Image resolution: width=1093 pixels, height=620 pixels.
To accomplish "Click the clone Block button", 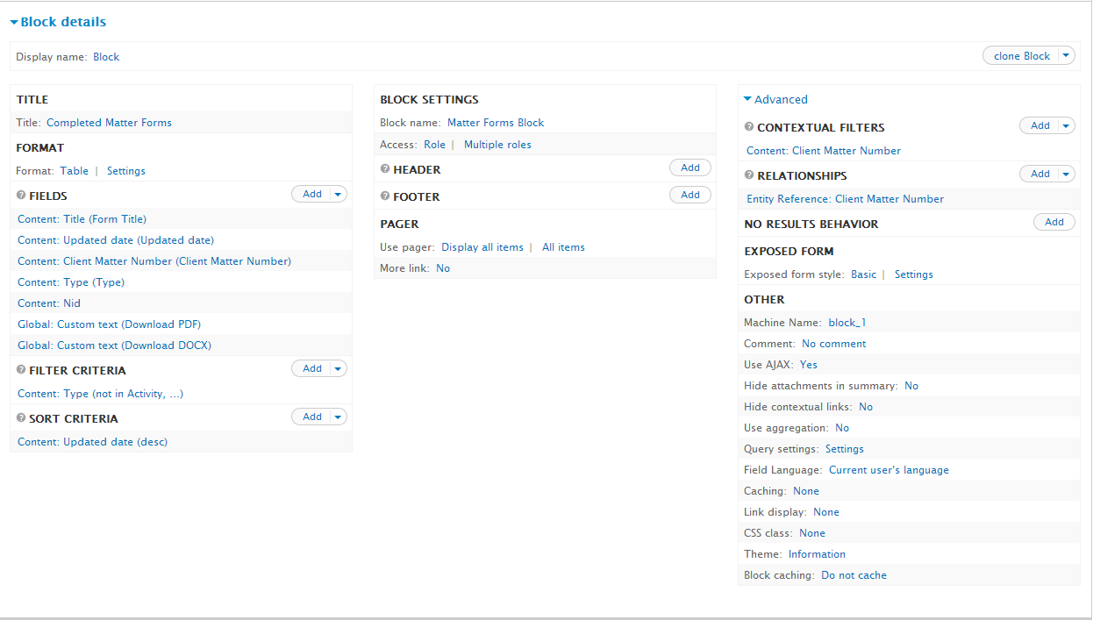I will pyautogui.click(x=1021, y=55).
